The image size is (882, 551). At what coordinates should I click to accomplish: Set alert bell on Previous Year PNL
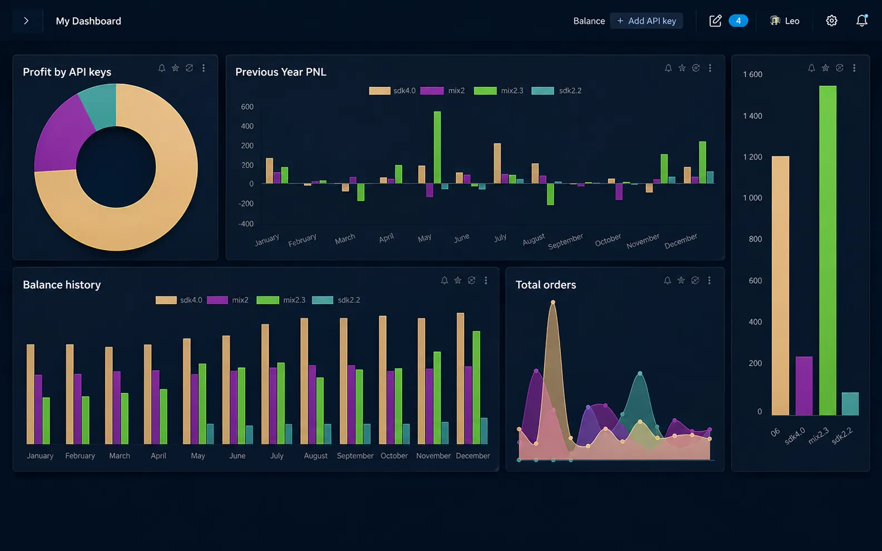(668, 68)
